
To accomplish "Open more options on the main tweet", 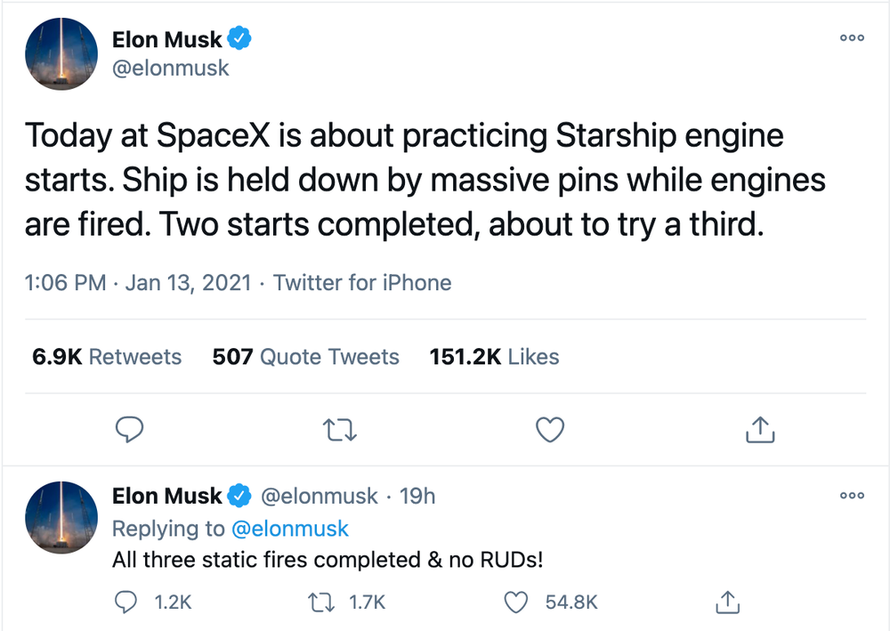I will [852, 38].
